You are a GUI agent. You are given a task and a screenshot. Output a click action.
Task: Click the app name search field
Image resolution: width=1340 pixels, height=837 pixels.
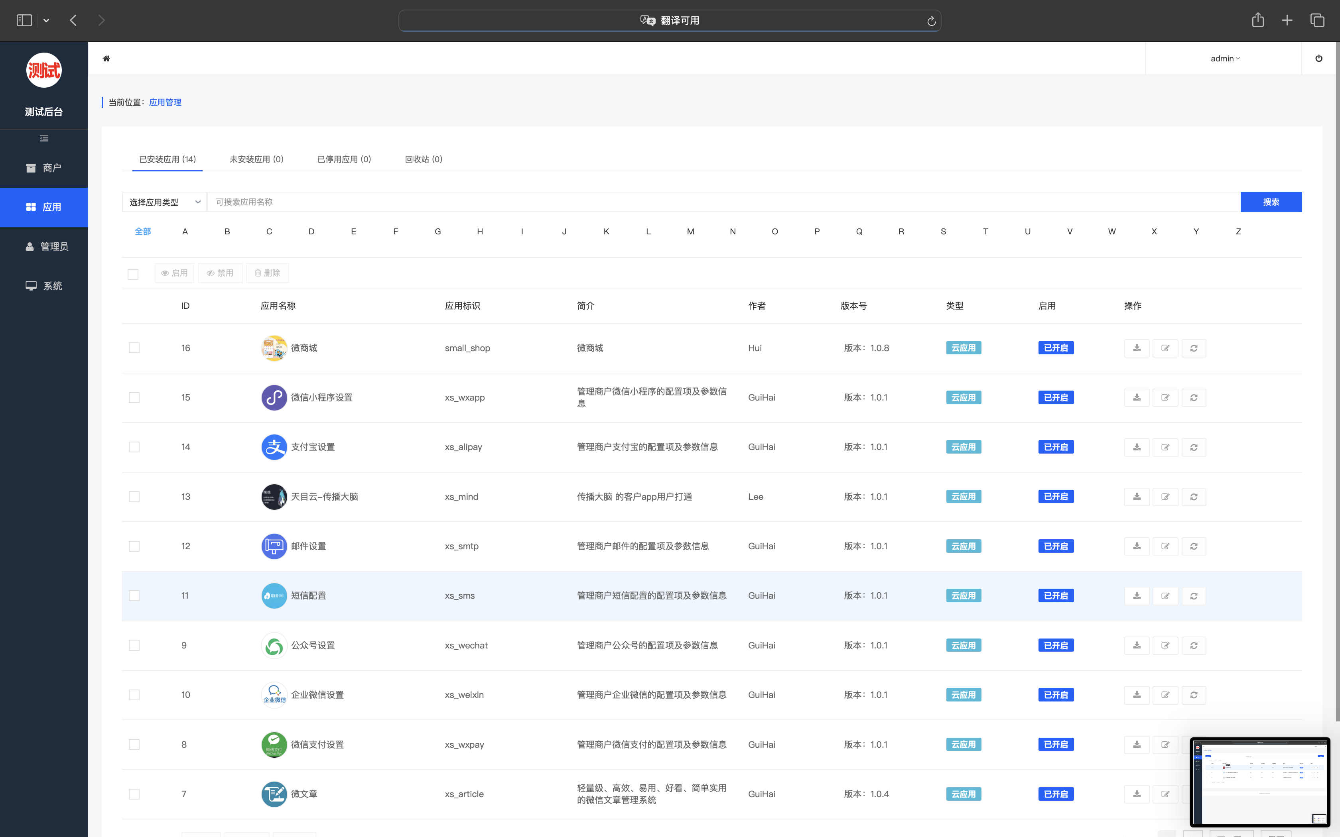[x=720, y=202]
